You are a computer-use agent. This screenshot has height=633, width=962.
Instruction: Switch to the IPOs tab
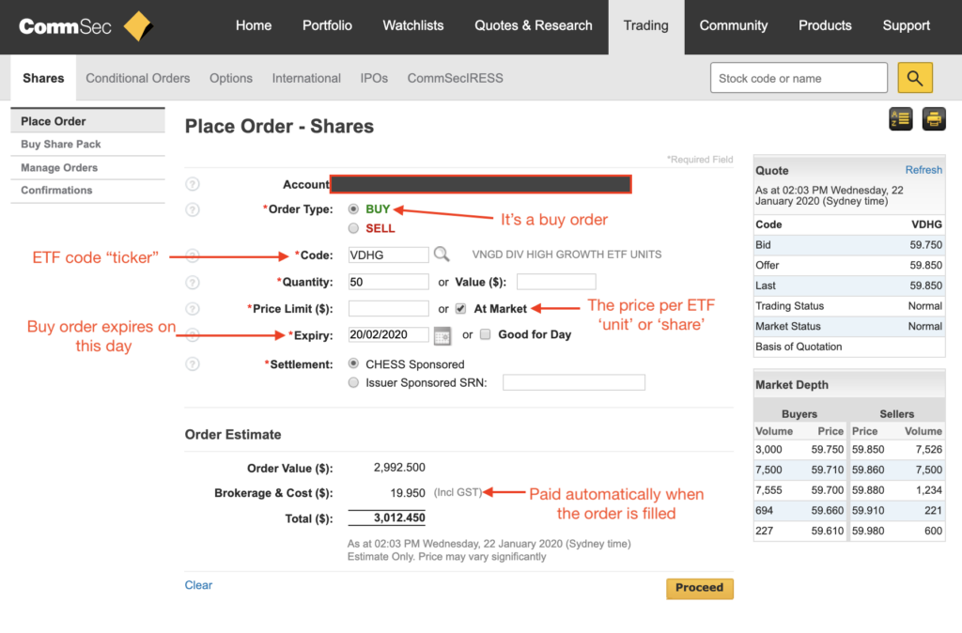[374, 79]
